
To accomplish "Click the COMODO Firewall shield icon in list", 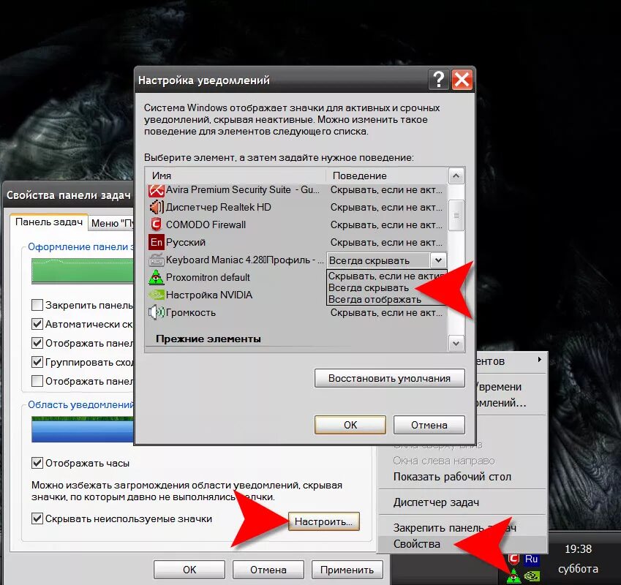I will (156, 224).
